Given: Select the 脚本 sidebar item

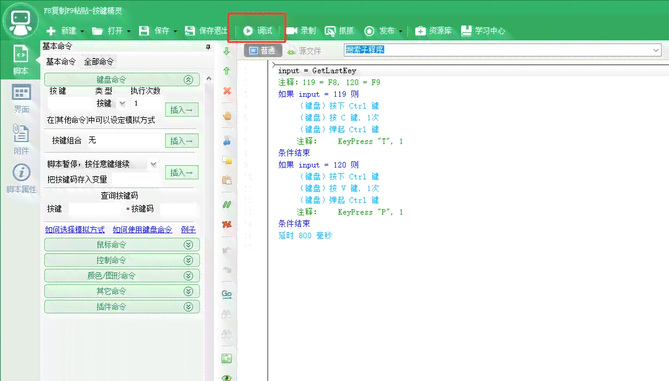Looking at the screenshot, I should [20, 60].
